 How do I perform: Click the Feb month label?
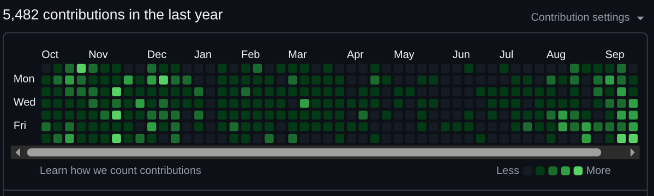click(250, 54)
